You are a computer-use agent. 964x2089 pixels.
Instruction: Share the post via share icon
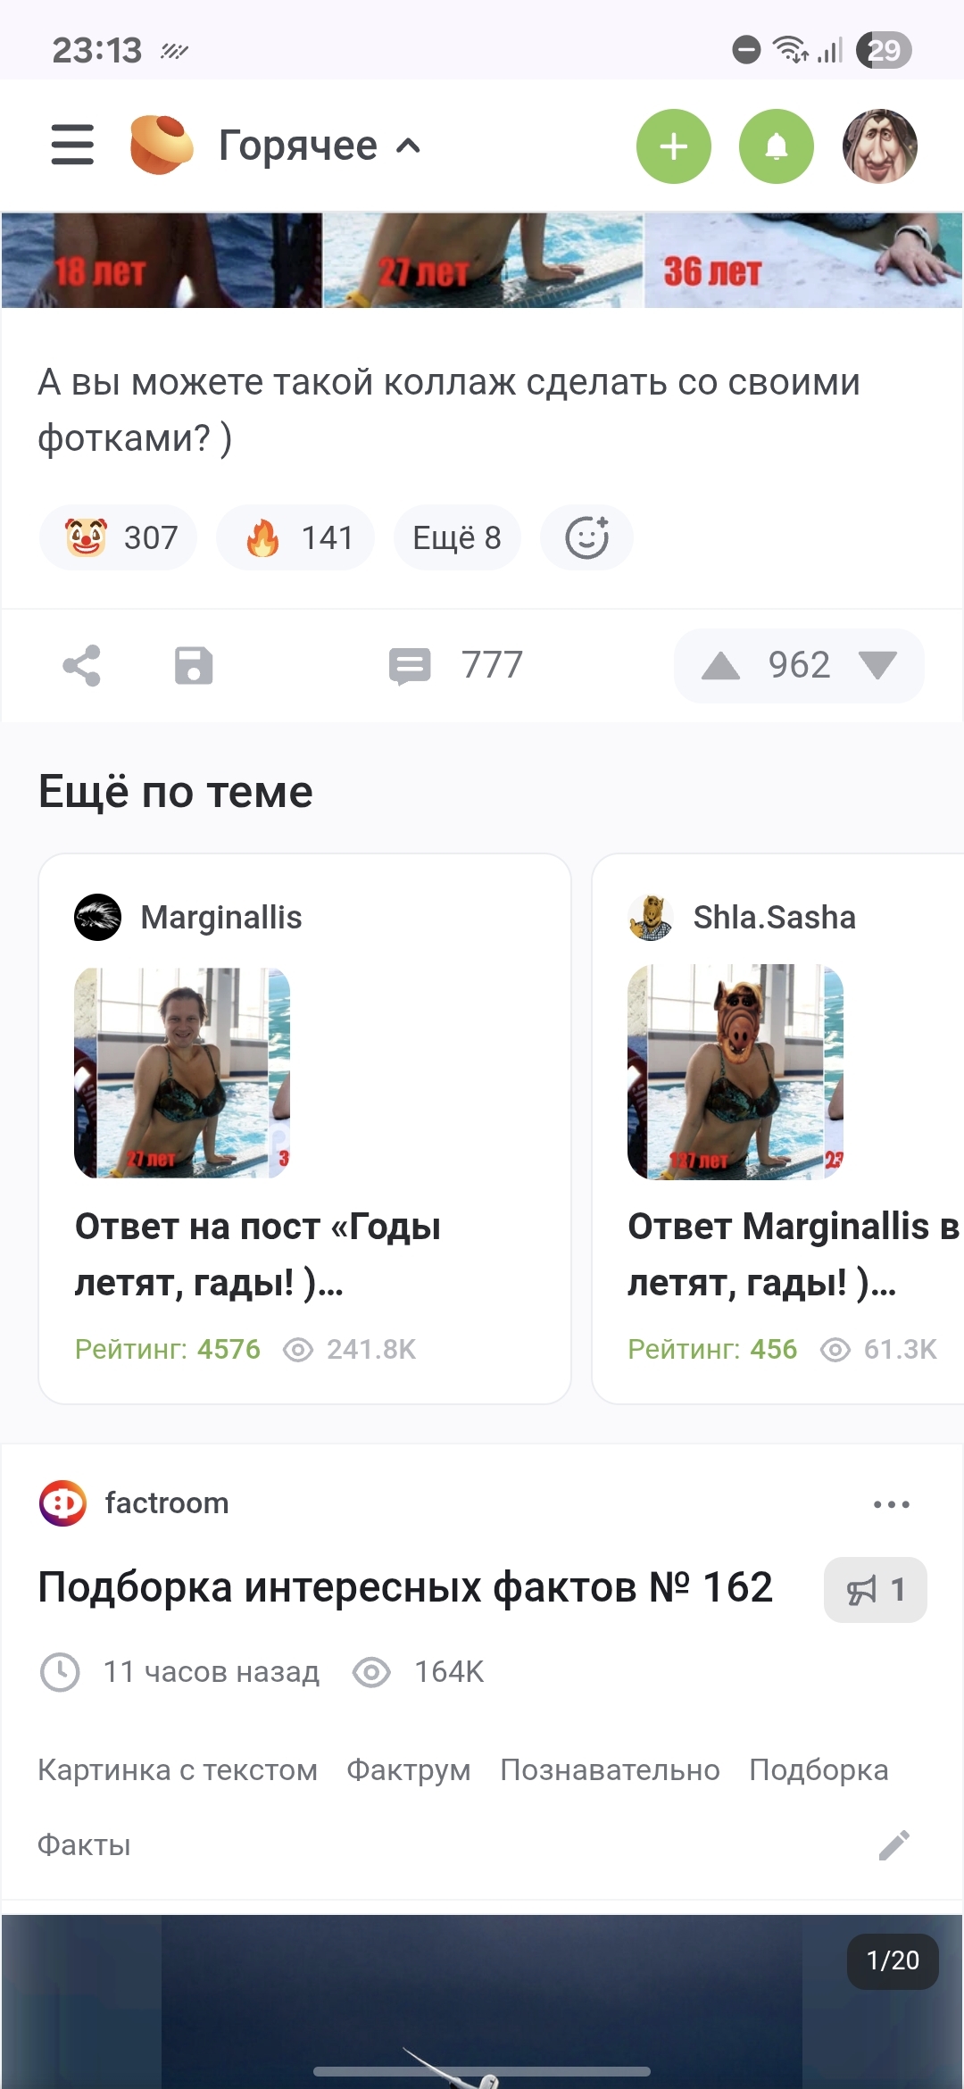[x=82, y=665]
